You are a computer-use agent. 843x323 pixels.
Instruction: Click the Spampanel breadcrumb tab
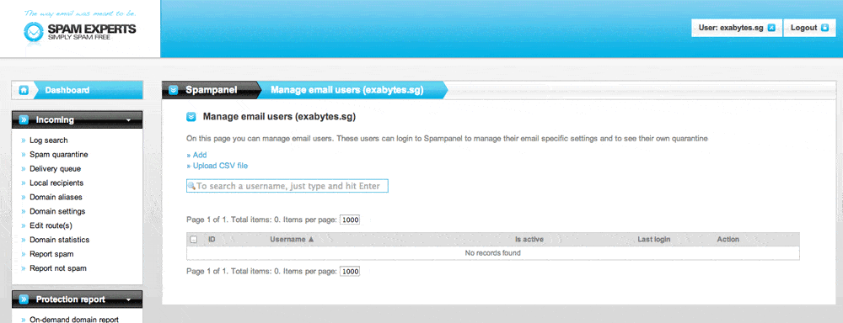tap(211, 90)
